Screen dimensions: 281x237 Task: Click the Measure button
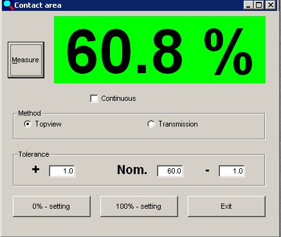[x=26, y=60]
